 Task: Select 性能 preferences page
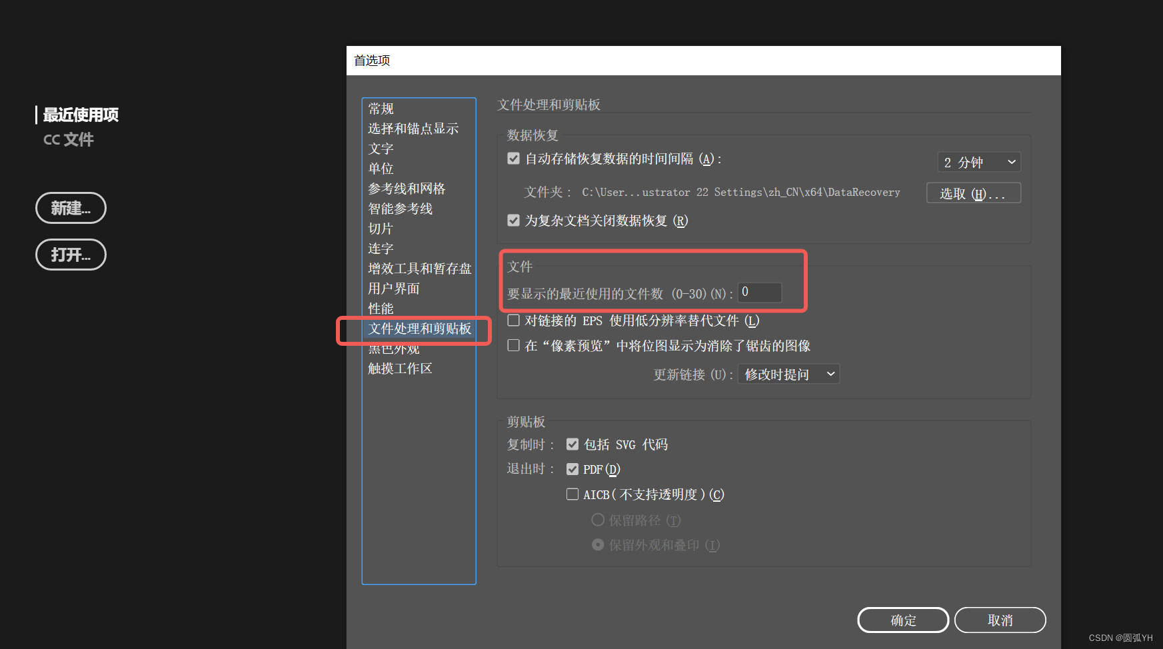pyautogui.click(x=381, y=309)
